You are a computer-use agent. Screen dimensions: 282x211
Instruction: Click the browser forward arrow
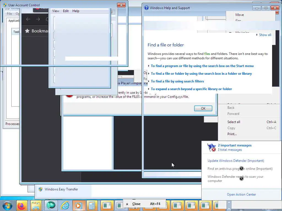tap(38, 19)
